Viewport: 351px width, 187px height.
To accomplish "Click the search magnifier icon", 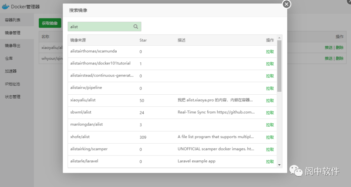I will pos(136,27).
